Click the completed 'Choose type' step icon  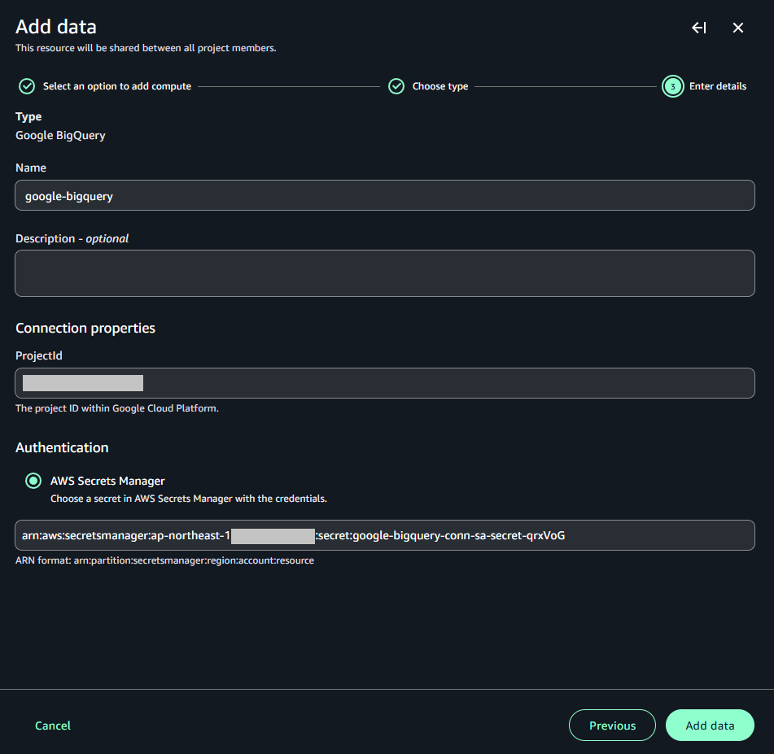[396, 86]
